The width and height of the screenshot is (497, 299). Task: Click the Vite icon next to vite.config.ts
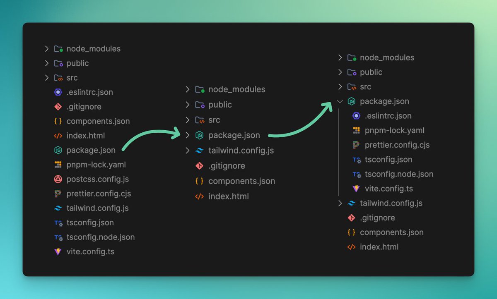(58, 251)
